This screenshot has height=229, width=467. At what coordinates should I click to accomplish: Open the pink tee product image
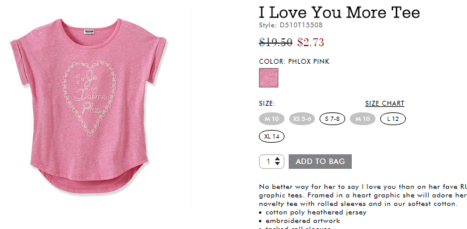click(89, 106)
